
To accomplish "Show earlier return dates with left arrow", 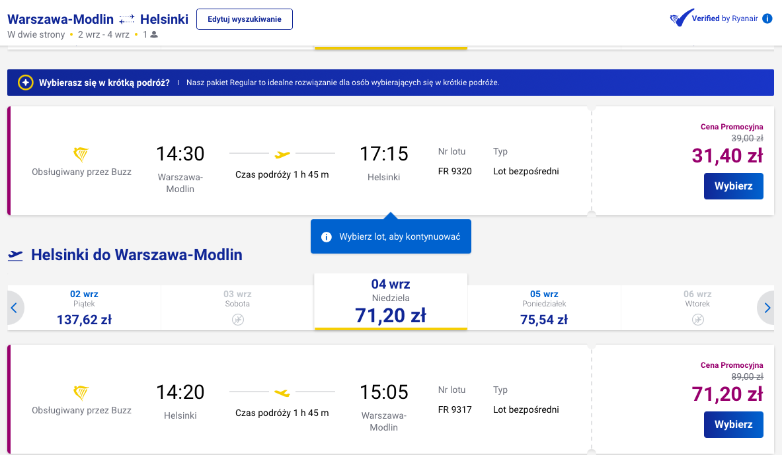I will pyautogui.click(x=15, y=308).
